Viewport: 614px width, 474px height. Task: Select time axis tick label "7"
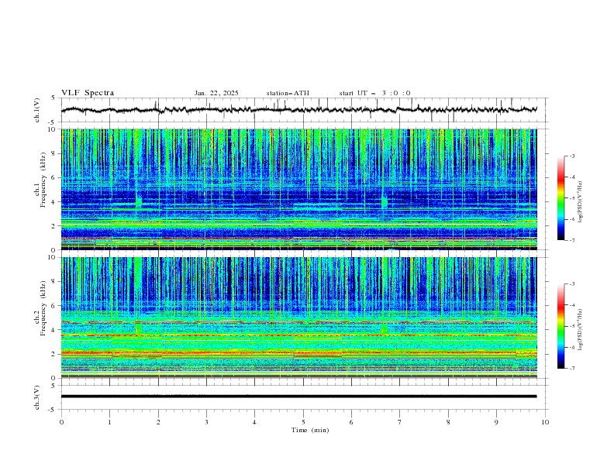(x=400, y=422)
